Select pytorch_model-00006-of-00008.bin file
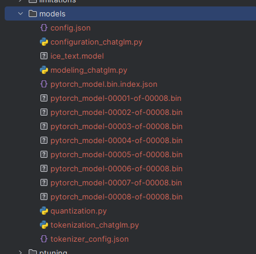The height and width of the screenshot is (254, 256). 130,168
